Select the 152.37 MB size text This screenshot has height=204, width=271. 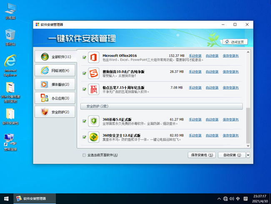click(177, 56)
